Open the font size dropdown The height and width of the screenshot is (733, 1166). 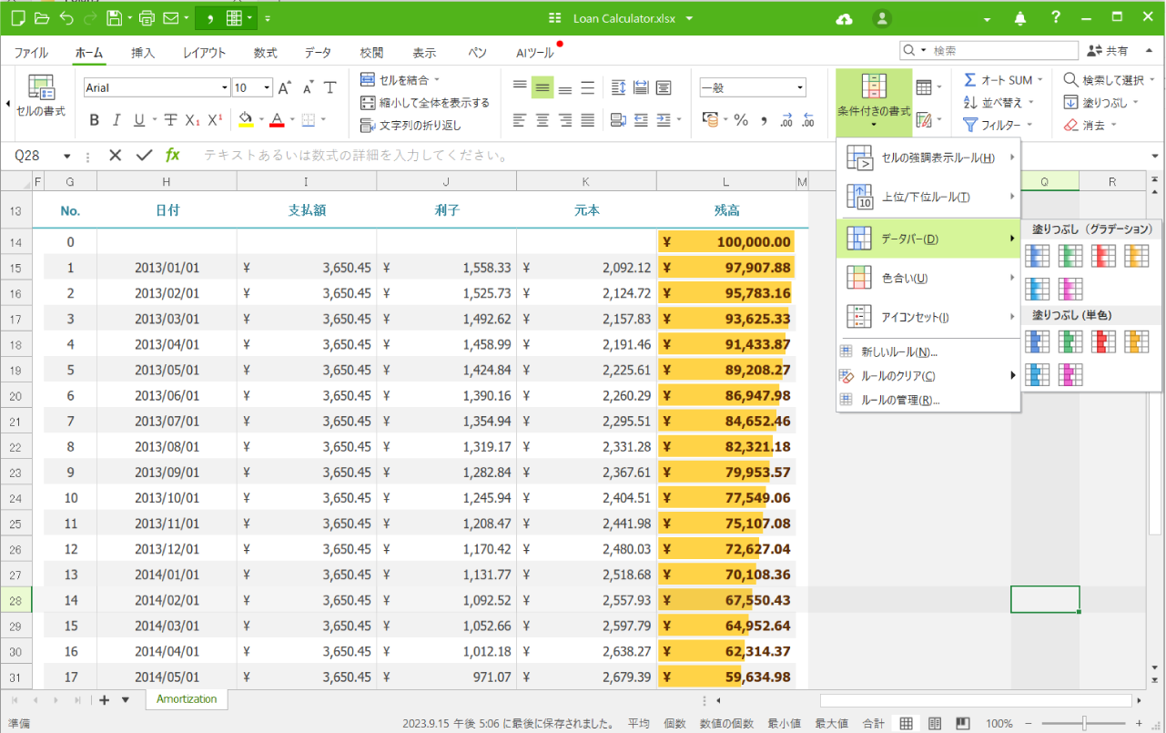point(267,88)
